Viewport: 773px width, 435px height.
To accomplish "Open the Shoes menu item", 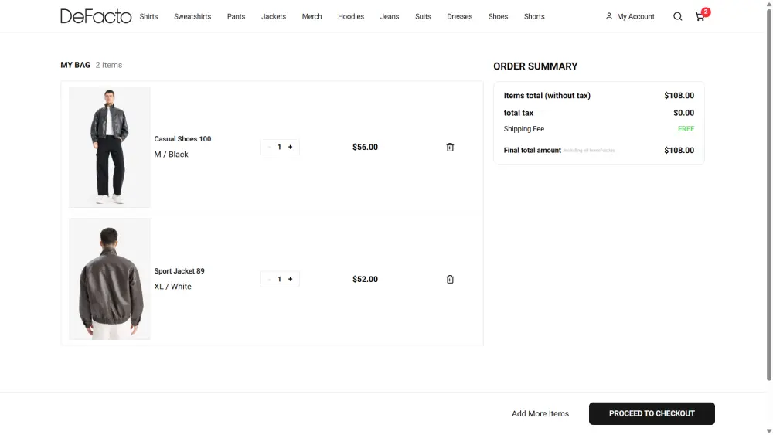I will click(498, 16).
